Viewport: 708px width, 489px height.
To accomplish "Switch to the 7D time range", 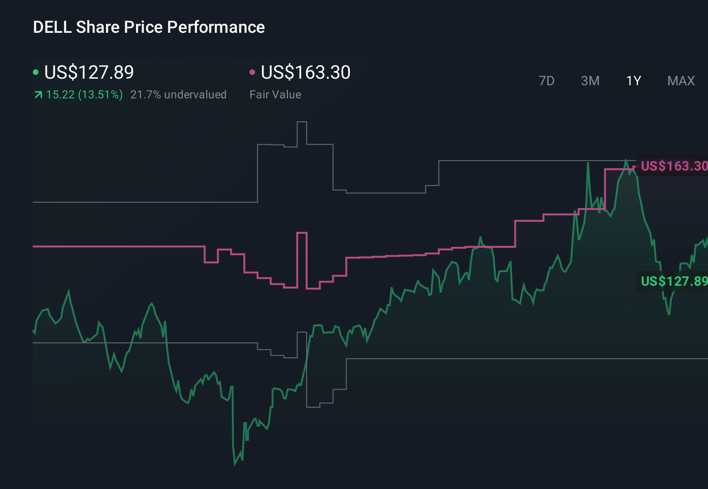I will [x=547, y=81].
